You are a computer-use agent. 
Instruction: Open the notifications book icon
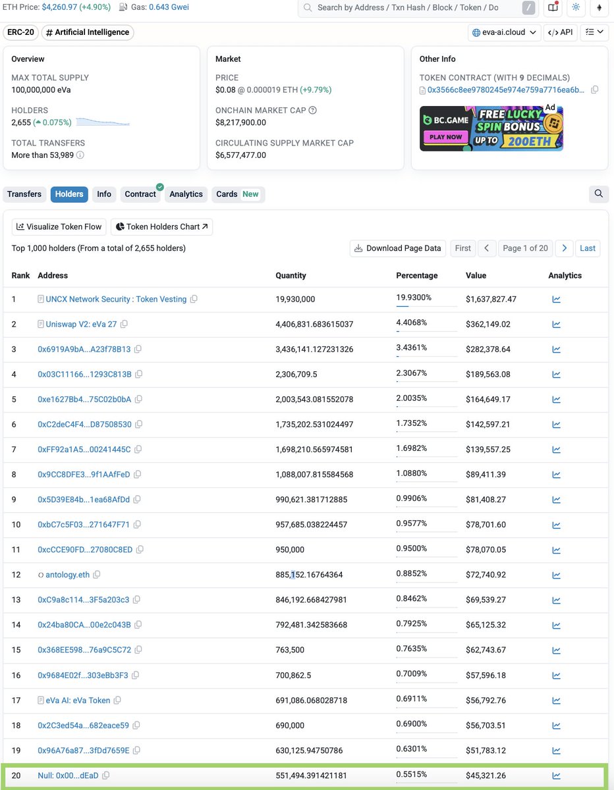pyautogui.click(x=553, y=7)
